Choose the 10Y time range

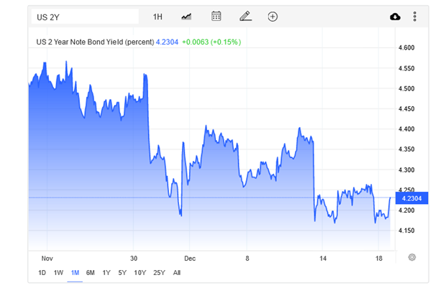[x=140, y=273]
